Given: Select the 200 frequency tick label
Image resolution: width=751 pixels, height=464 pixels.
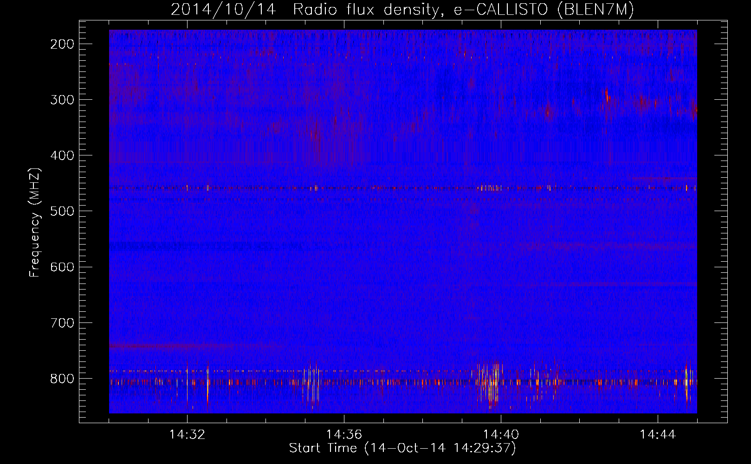Looking at the screenshot, I should (x=62, y=44).
